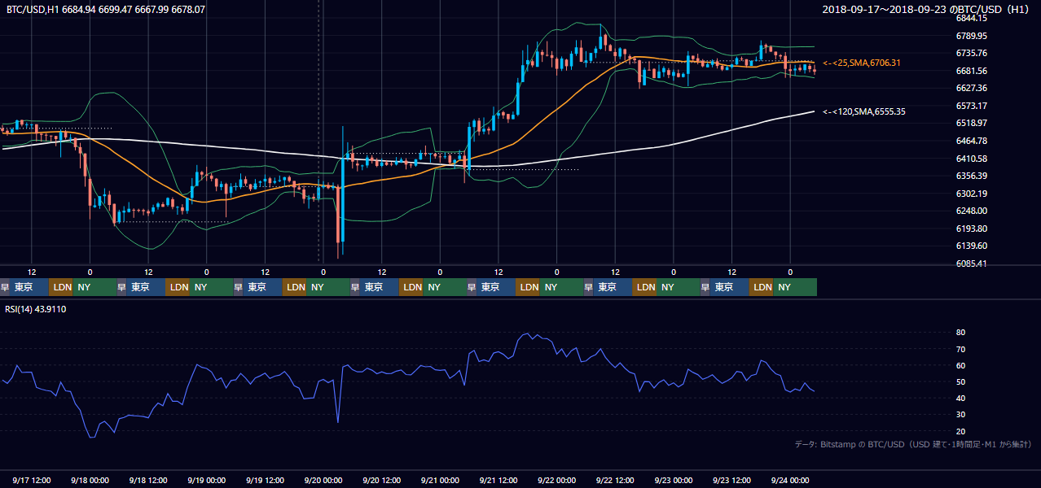Click the 9/21 12:00 date label
This screenshot has width=1041, height=488.
point(499,480)
